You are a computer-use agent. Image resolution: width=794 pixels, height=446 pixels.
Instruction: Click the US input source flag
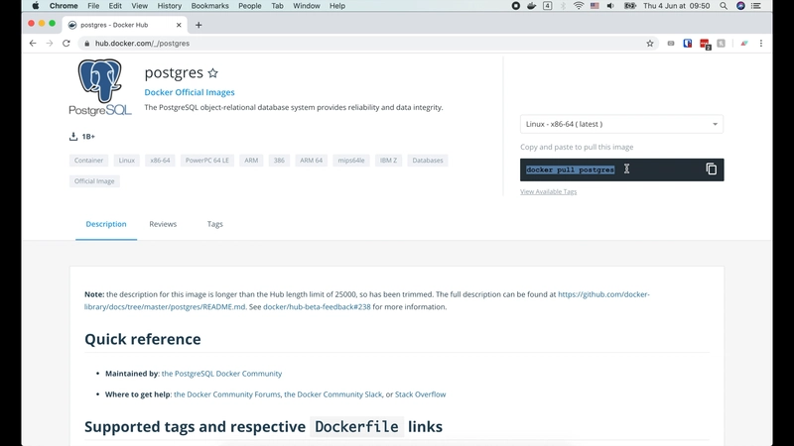pos(595,6)
